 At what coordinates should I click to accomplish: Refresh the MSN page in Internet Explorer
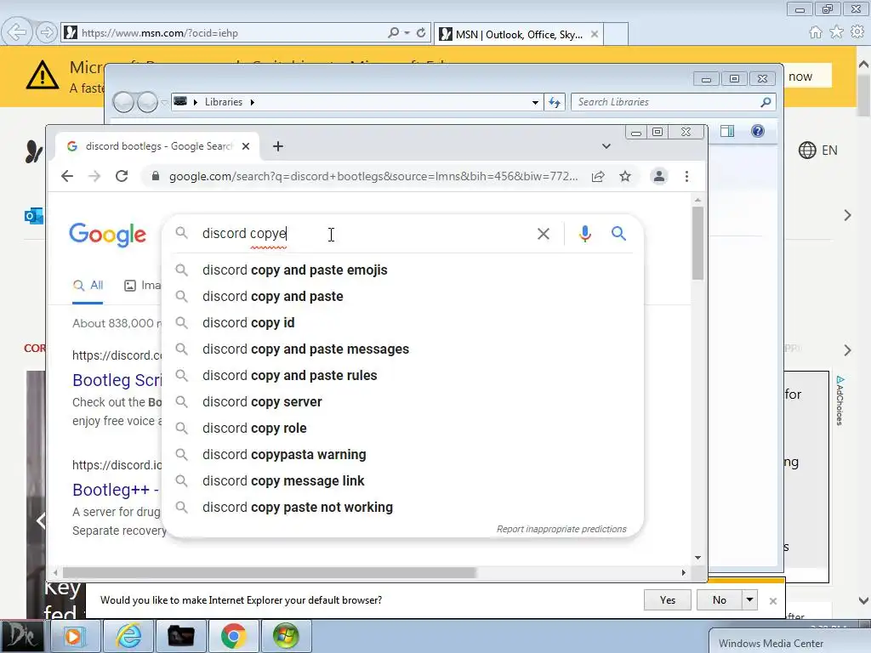tap(421, 33)
